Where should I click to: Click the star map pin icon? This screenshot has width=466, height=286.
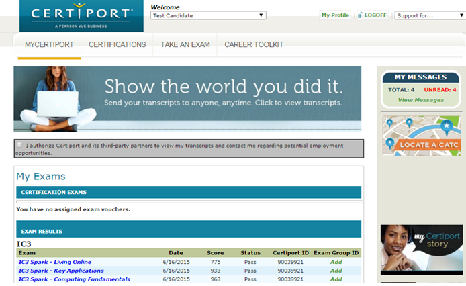pyautogui.click(x=447, y=126)
